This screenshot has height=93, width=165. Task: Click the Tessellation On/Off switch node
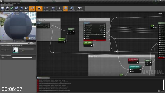pos(135,69)
